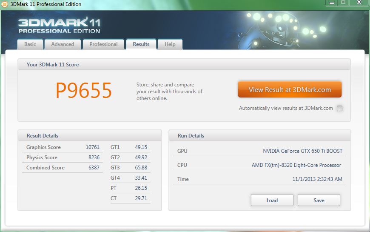The height and width of the screenshot is (232, 370).
Task: Enable Automatically view results at 3DMark.com checkbox
Action: click(339, 108)
